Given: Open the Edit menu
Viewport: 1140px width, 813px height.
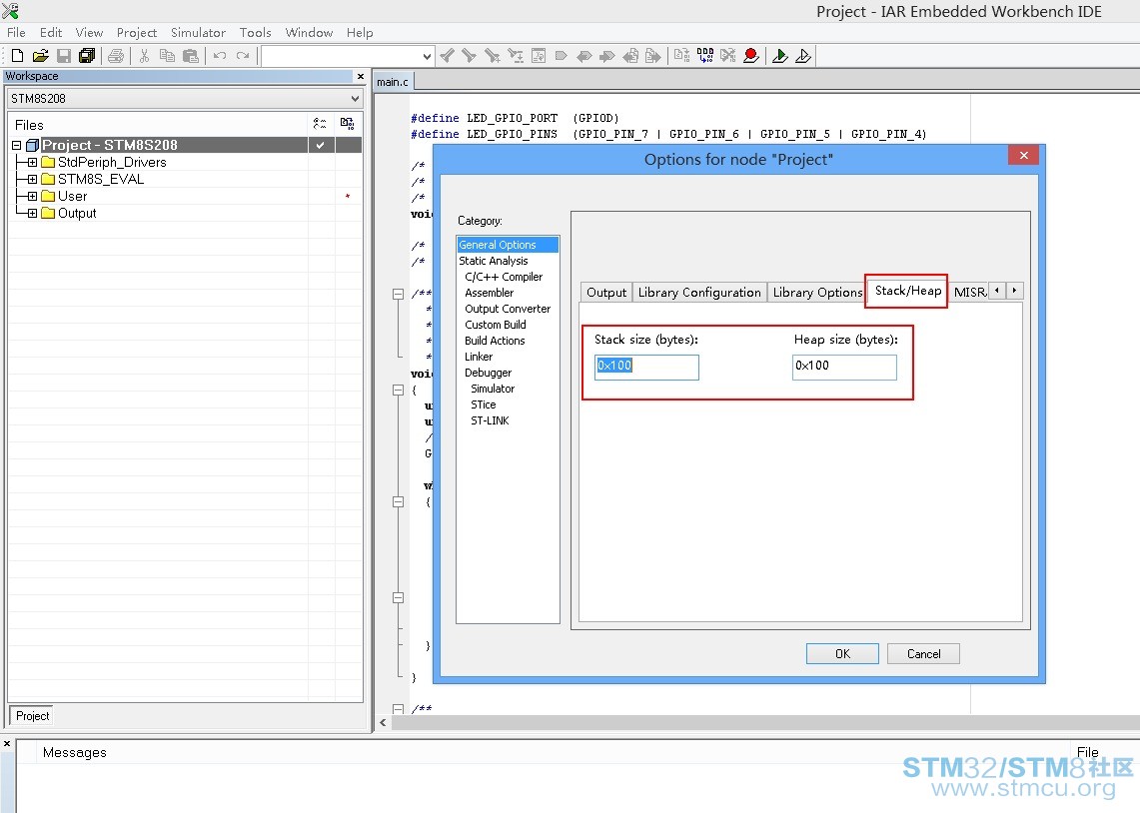Looking at the screenshot, I should (51, 33).
